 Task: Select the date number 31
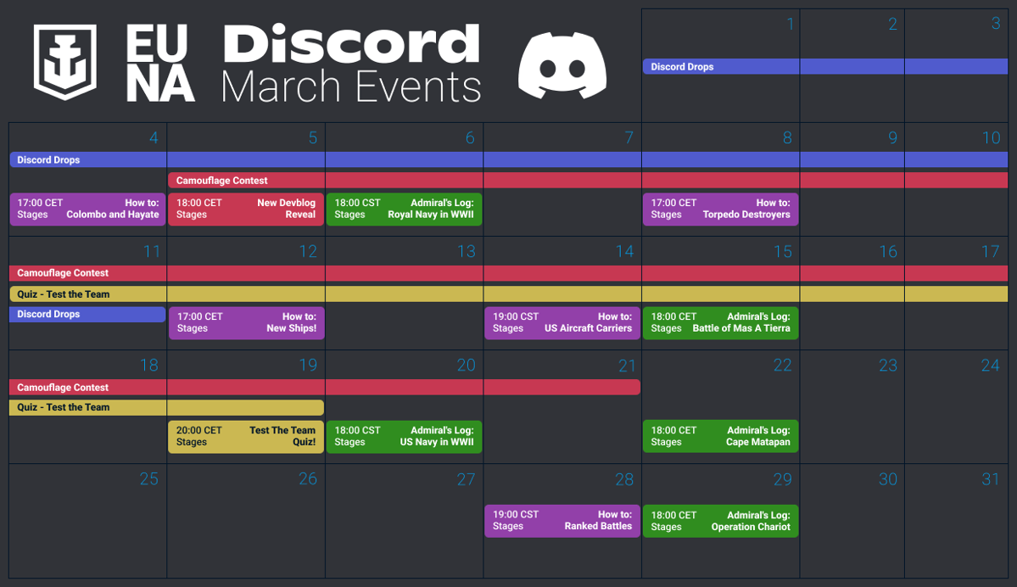click(x=990, y=479)
